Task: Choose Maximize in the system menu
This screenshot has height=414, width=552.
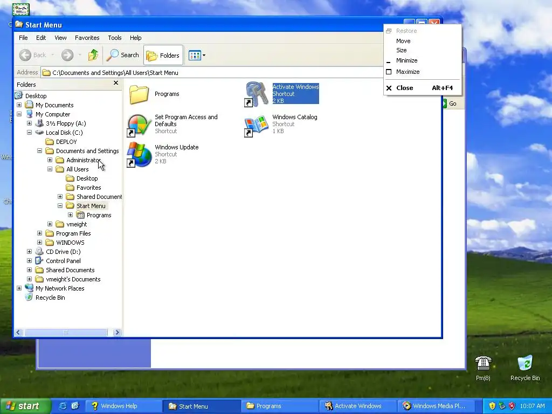Action: click(x=423, y=72)
